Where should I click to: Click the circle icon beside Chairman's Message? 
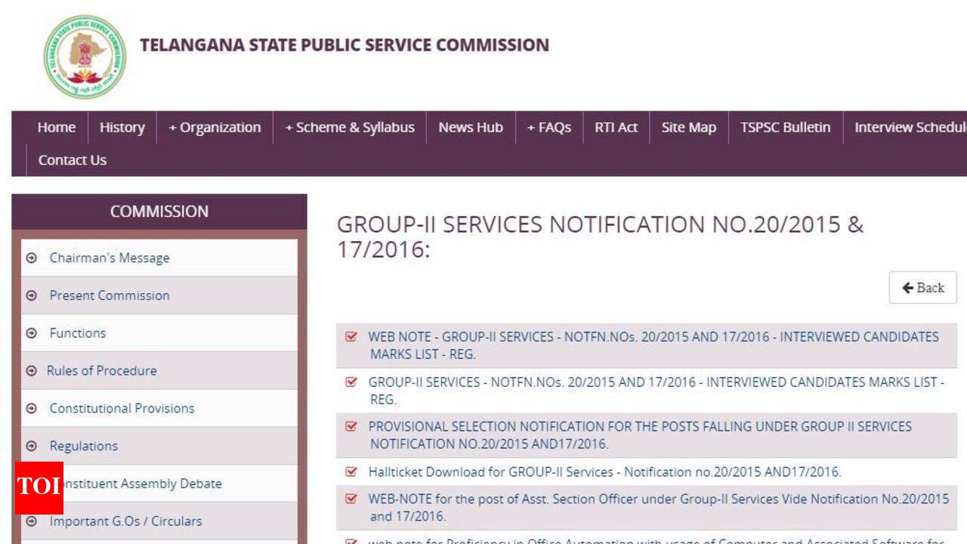tap(32, 258)
